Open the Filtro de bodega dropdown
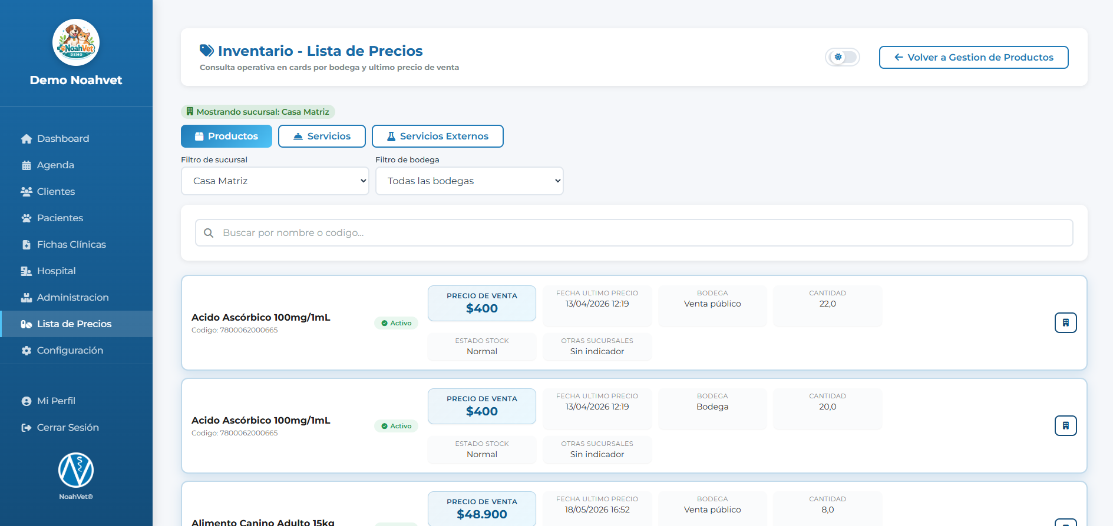1113x526 pixels. tap(469, 181)
